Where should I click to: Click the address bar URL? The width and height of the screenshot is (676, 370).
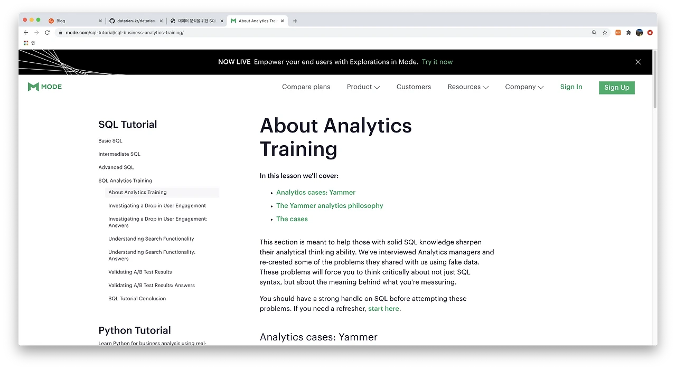(125, 33)
